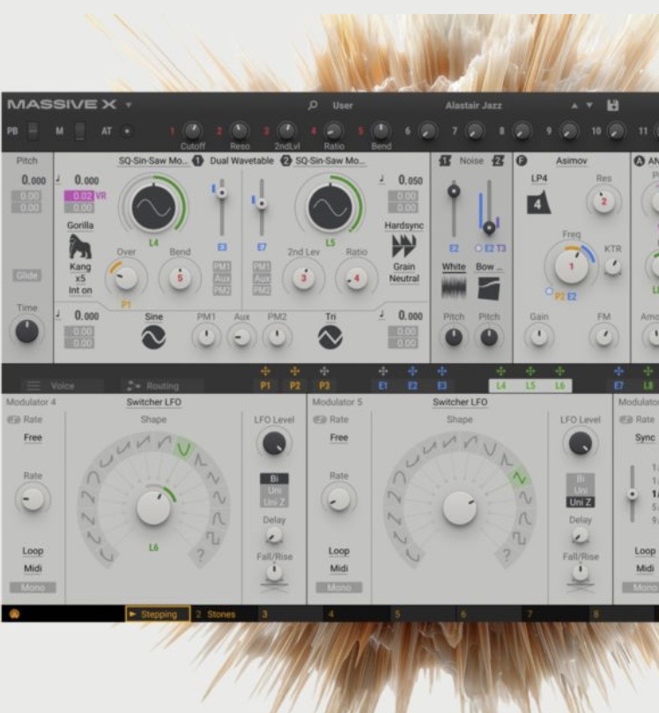Choose the Tri phase modulation oscillator icon

(330, 338)
